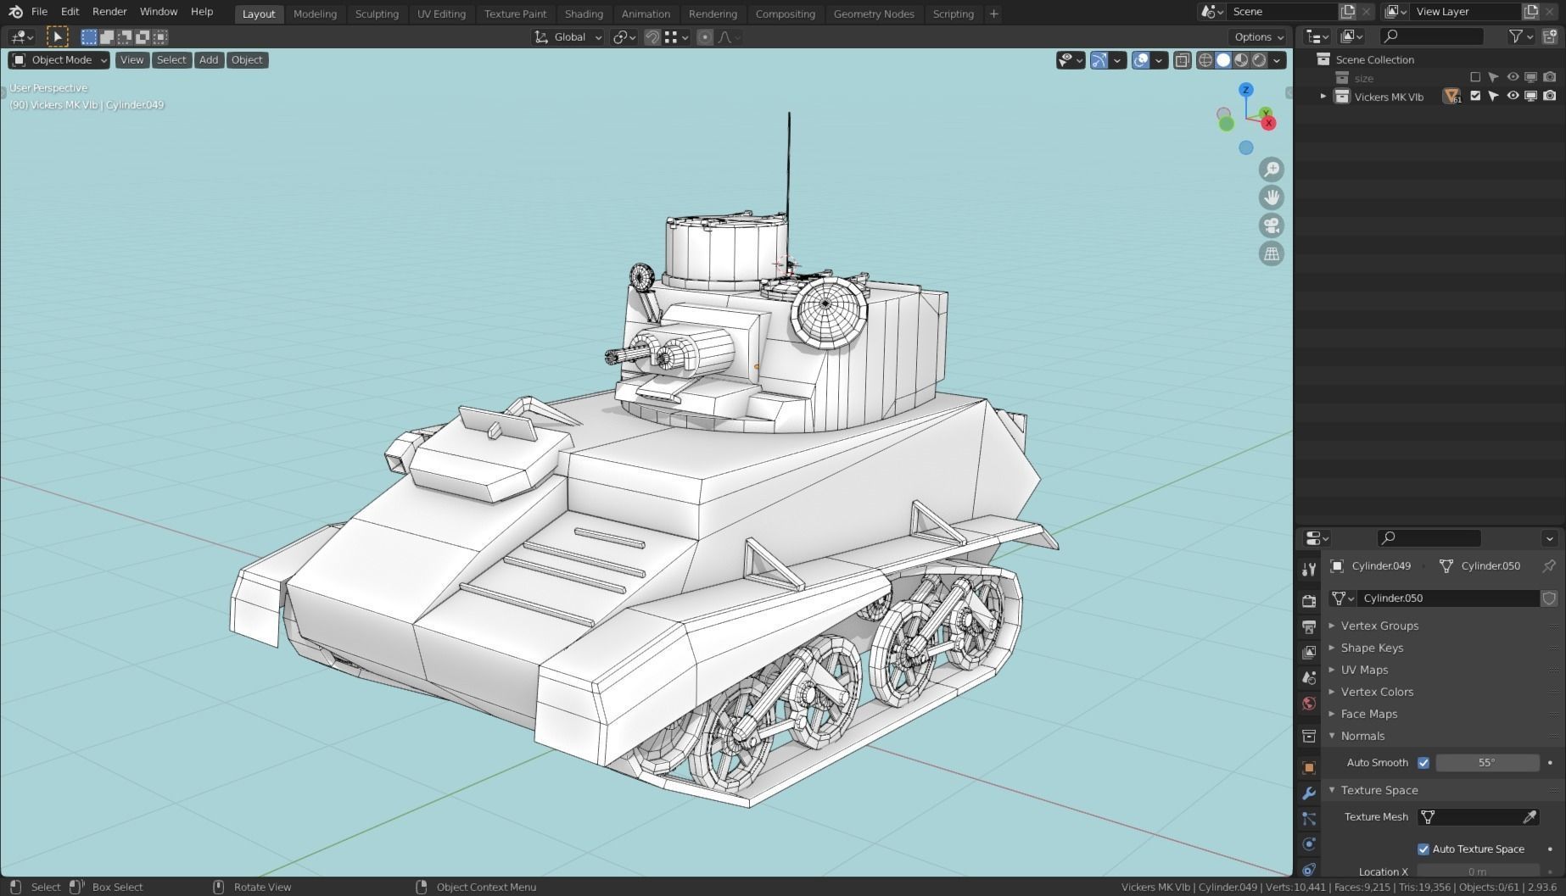Click the eyedropper for Texture Mesh
Image resolution: width=1566 pixels, height=896 pixels.
click(1530, 816)
